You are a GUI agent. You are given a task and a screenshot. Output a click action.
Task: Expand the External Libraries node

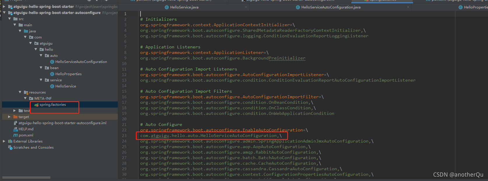click(4, 141)
